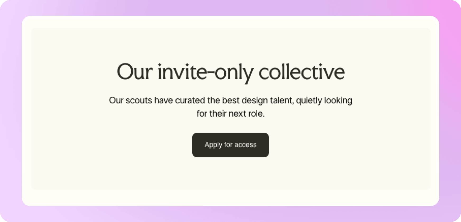Click the word "Our" starting the heading
Image resolution: width=461 pixels, height=222 pixels.
click(x=134, y=72)
